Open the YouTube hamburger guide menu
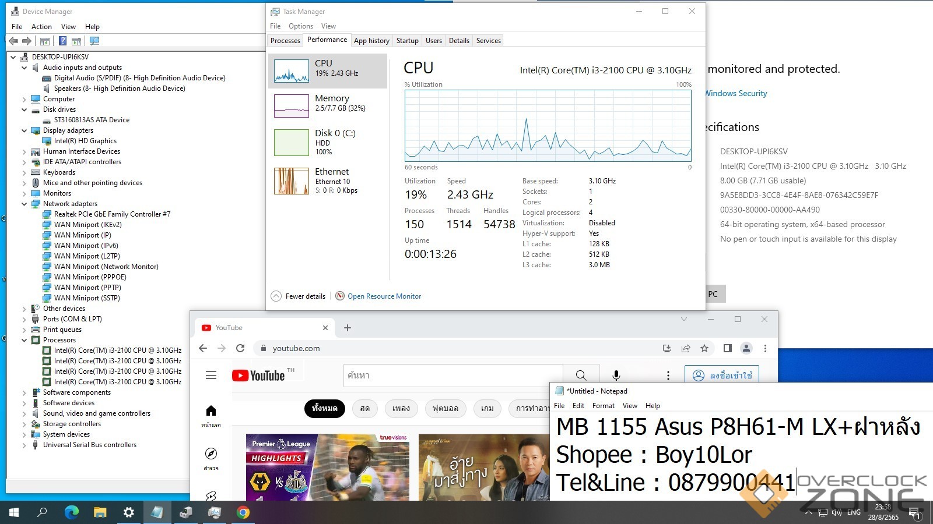The width and height of the screenshot is (933, 524). (x=211, y=376)
